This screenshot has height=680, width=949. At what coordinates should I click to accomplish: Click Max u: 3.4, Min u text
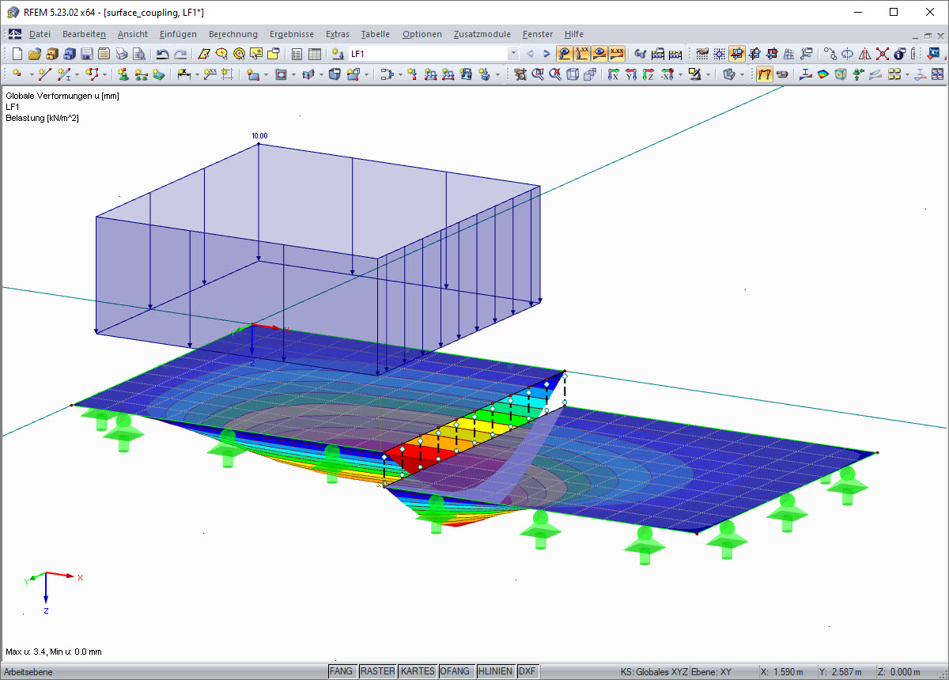54,652
